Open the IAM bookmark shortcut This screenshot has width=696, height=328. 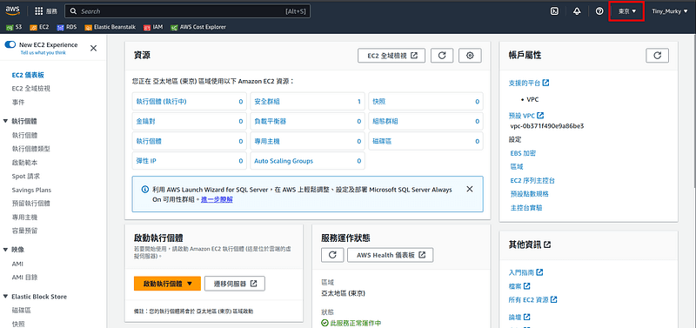click(x=153, y=27)
